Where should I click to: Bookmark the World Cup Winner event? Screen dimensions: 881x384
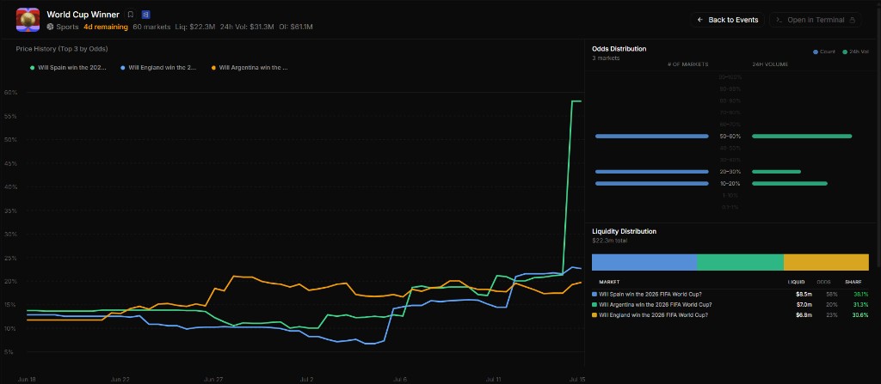[x=131, y=15]
